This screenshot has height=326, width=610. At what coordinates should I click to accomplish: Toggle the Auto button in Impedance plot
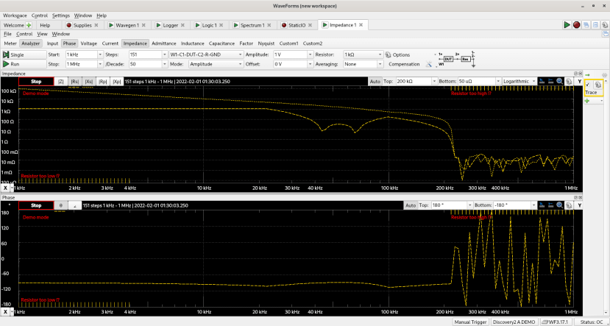pos(375,81)
